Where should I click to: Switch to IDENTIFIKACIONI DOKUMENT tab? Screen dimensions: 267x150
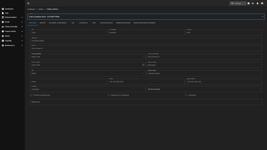(145, 23)
